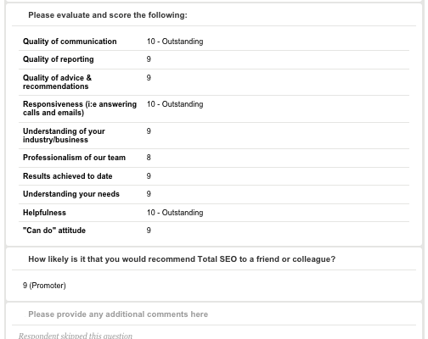428x339 pixels.
Task: Click the Professionalism of our team label
Action: pos(74,158)
